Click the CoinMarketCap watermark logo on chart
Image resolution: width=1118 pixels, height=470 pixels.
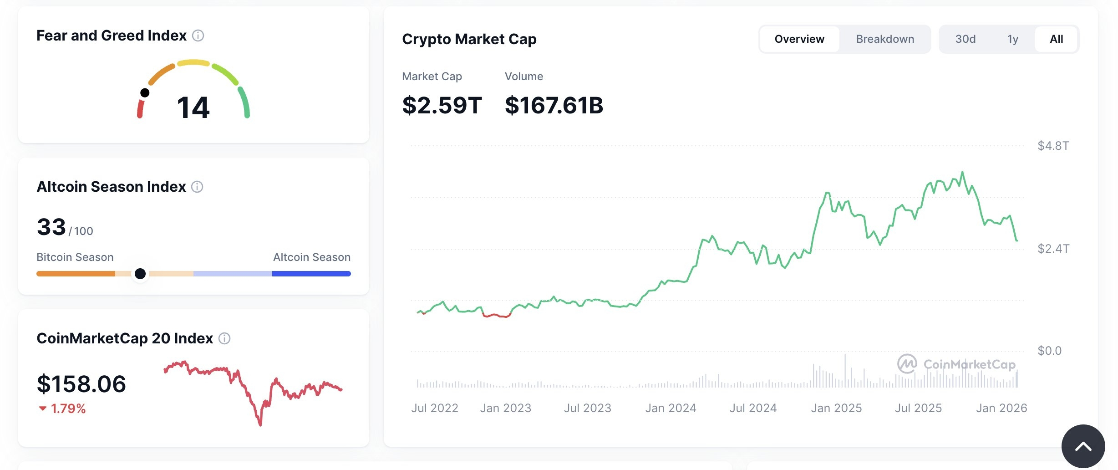tap(956, 364)
